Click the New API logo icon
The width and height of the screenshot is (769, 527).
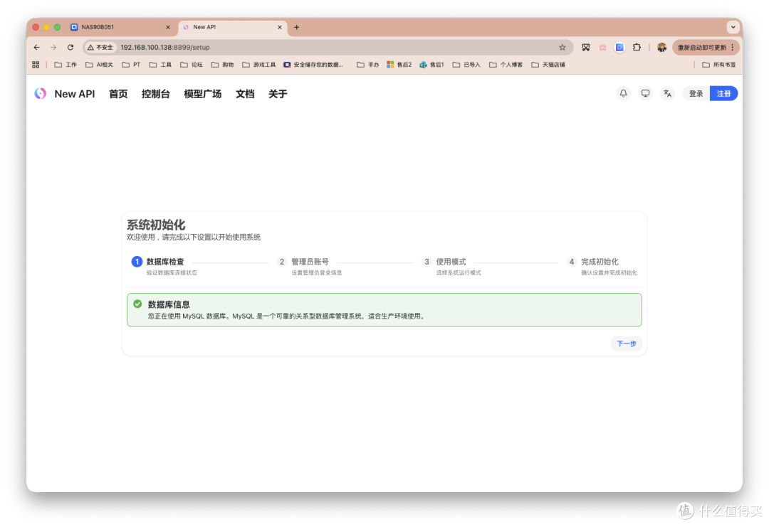click(40, 94)
